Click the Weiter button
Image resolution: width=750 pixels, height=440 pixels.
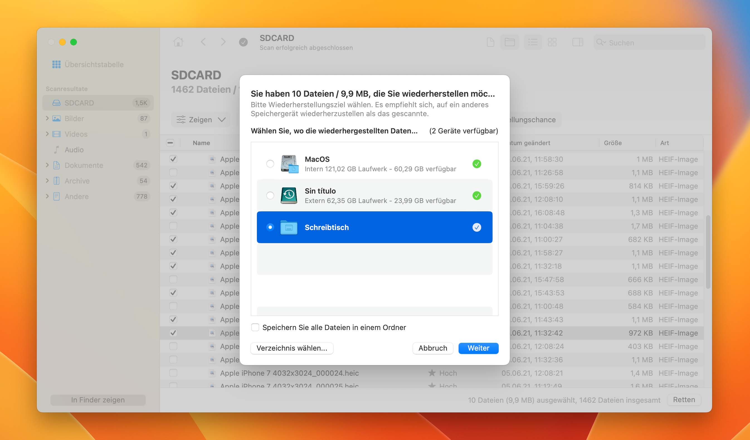coord(478,348)
